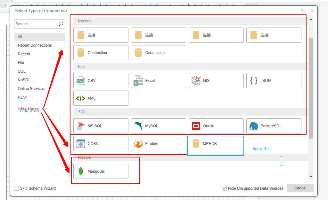Screen dimensions: 328x200
Task: Pick the MongoDB leaf icon
Action: coord(80,172)
